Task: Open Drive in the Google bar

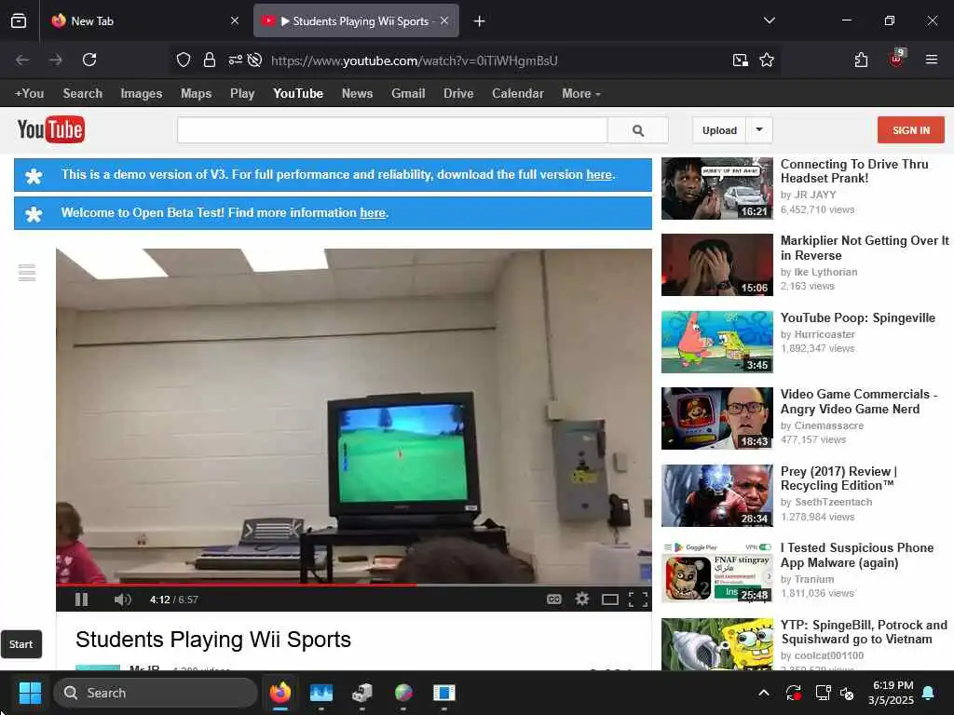Action: 458,94
